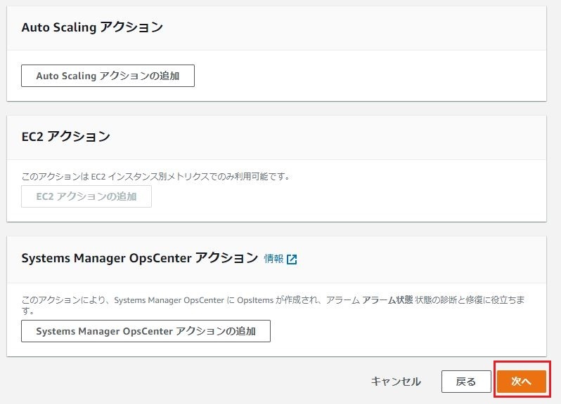
Task: Click the disabled EC2 アクションの追加 button
Action: coord(86,196)
